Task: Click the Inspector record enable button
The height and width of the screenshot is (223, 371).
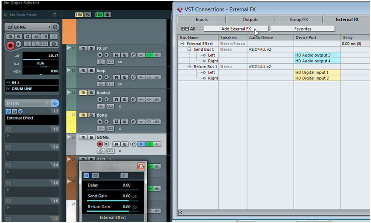Action: tap(10, 45)
